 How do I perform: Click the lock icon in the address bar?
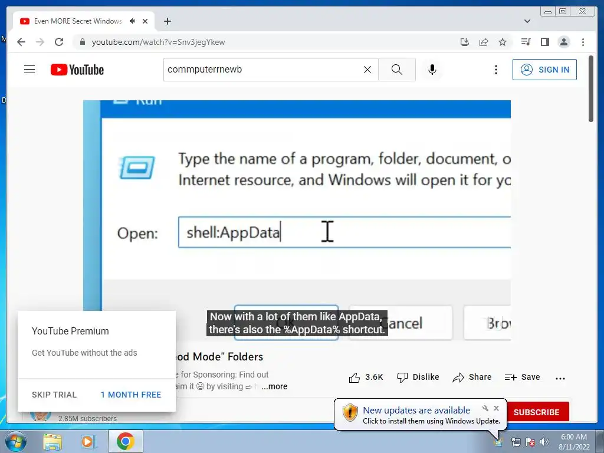click(83, 42)
